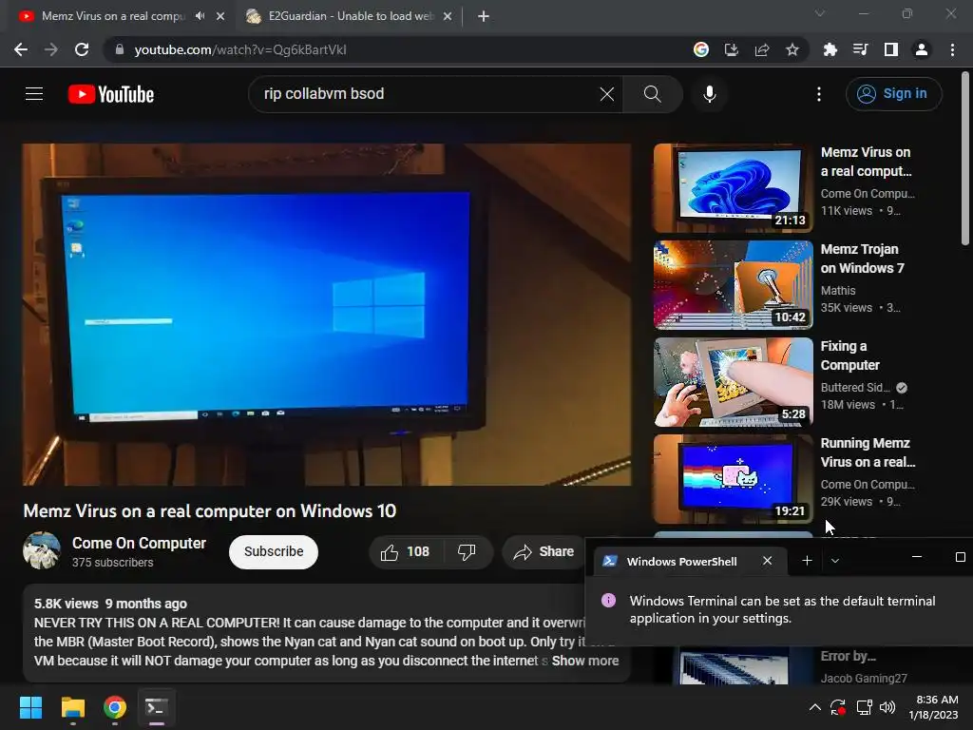Open the Windows Update tray icon
Viewport: 973px width, 730px height.
coord(838,707)
